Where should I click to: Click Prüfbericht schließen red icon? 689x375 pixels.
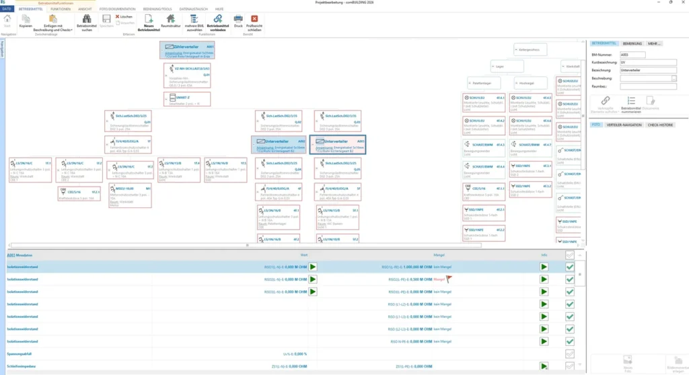tap(254, 18)
